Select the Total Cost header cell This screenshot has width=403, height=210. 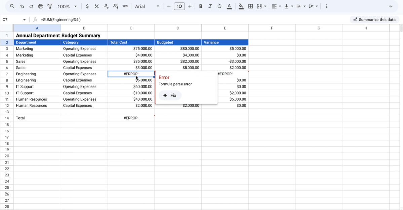(131, 42)
